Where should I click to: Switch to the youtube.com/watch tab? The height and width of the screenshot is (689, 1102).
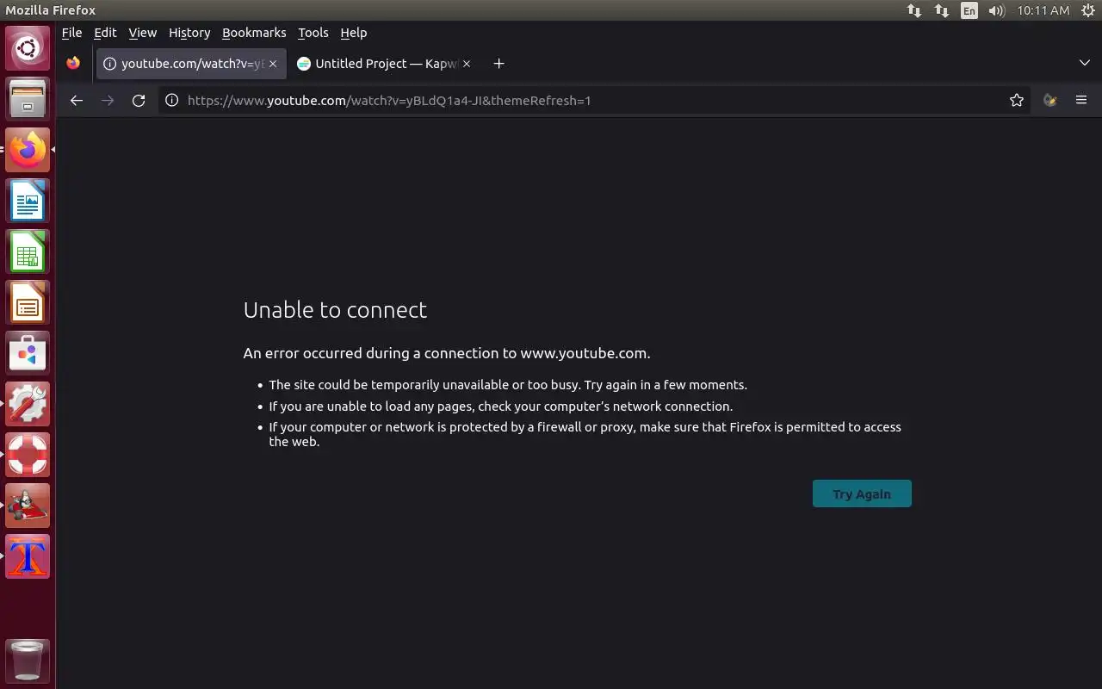click(x=191, y=64)
